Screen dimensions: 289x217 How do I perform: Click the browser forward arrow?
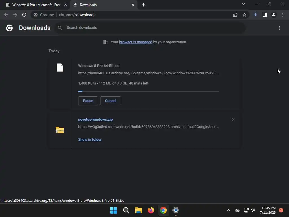[x=15, y=15]
